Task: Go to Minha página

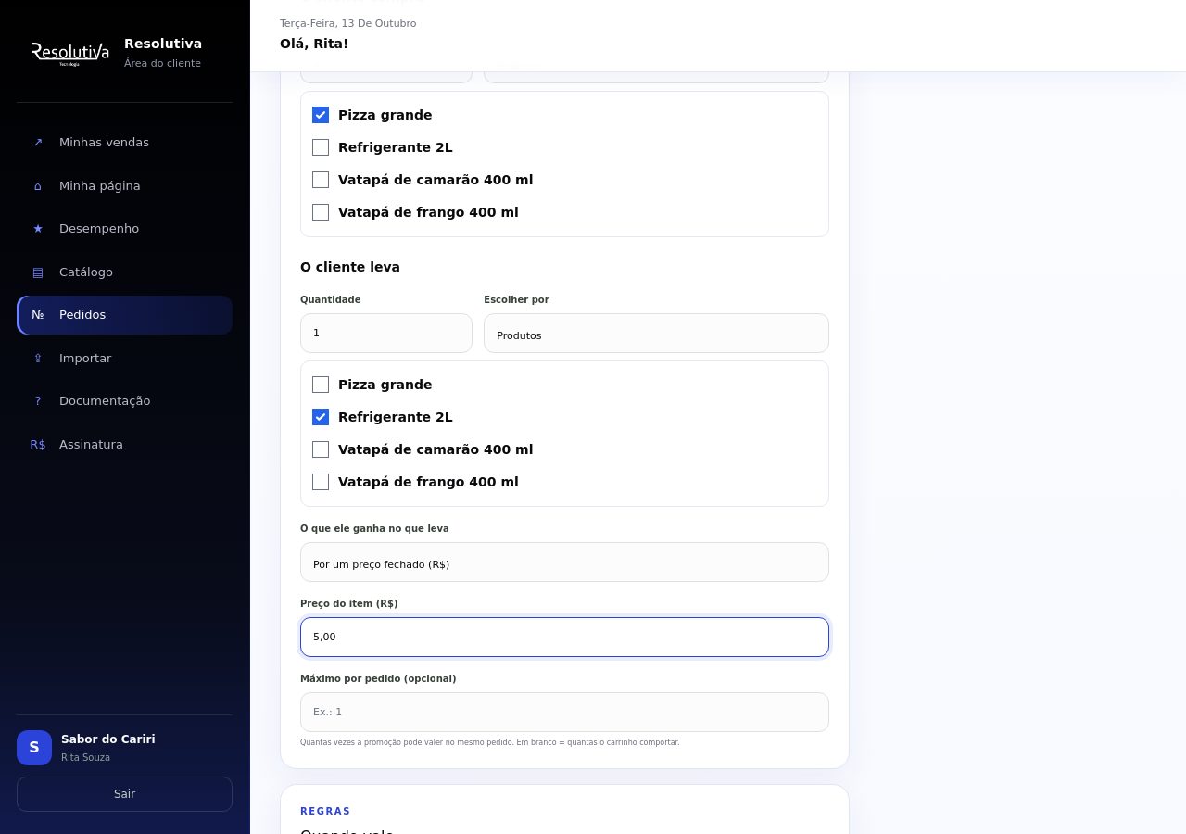Action: pos(125,186)
